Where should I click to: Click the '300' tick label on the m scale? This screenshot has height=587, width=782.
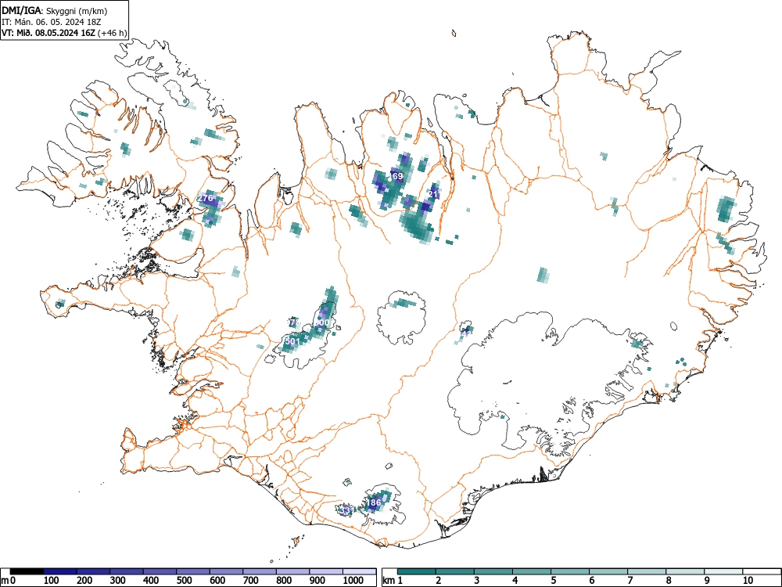point(118,581)
